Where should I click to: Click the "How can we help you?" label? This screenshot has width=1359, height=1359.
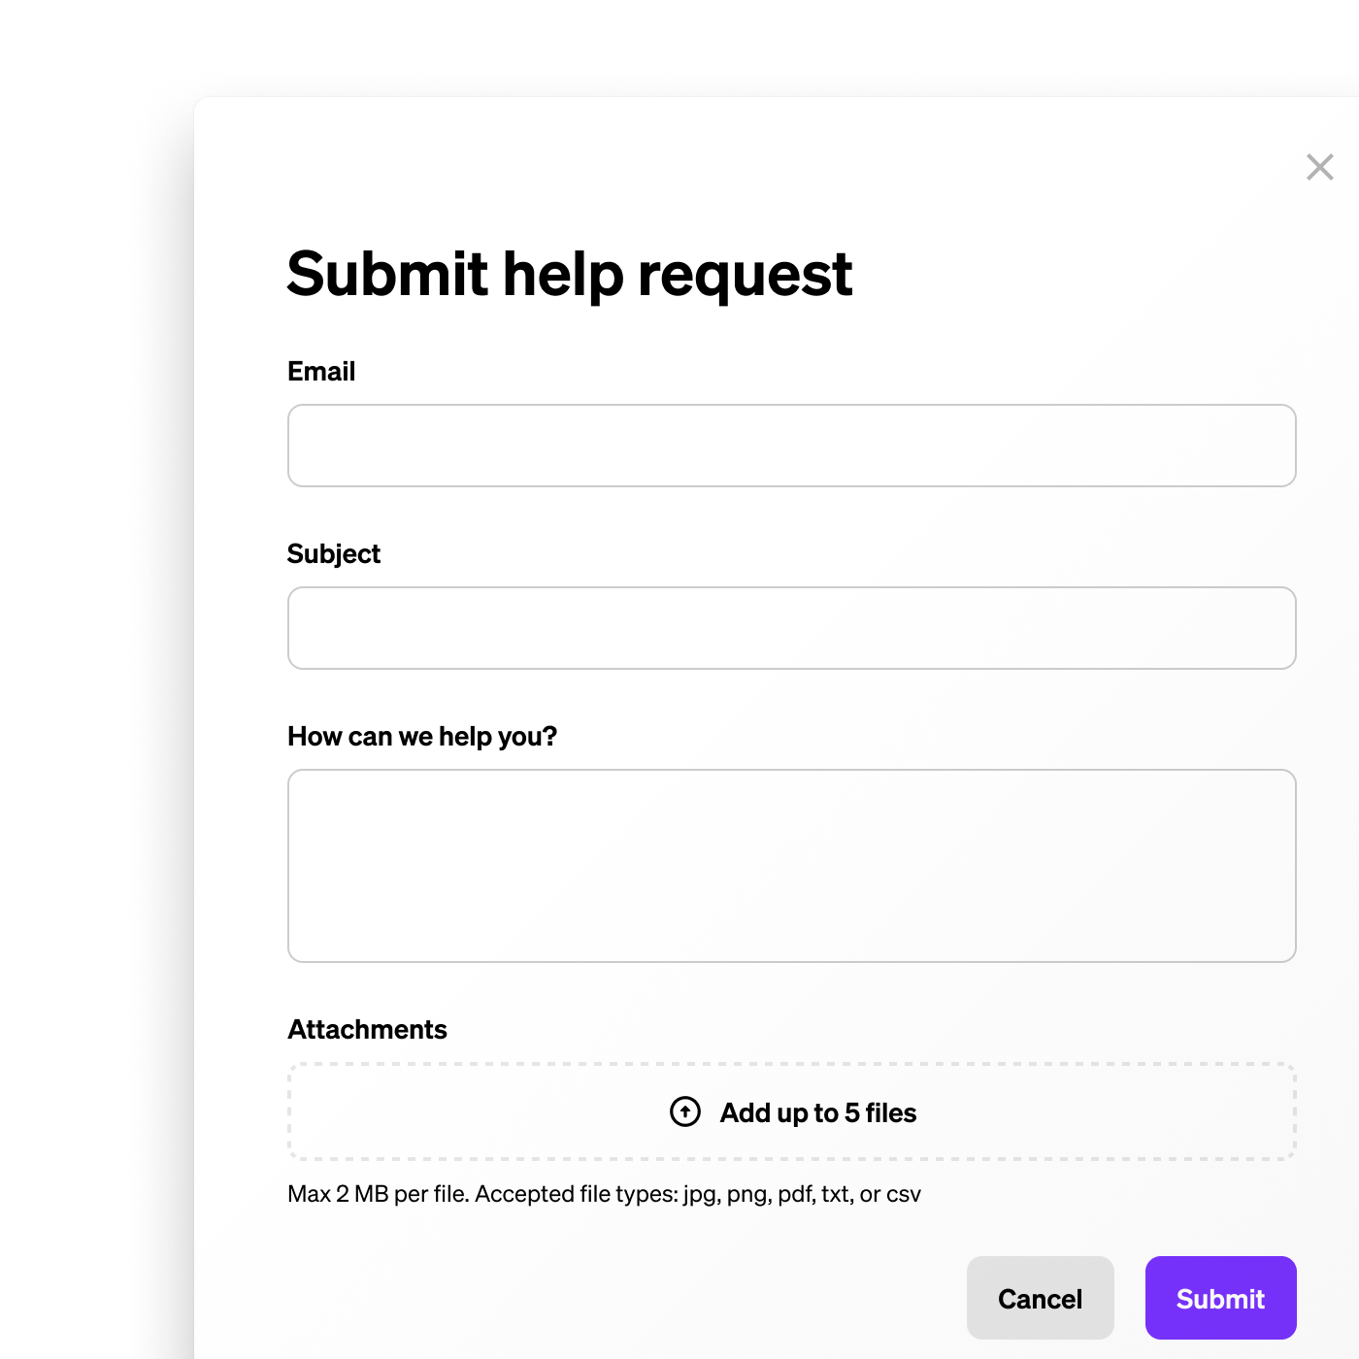[x=422, y=737]
